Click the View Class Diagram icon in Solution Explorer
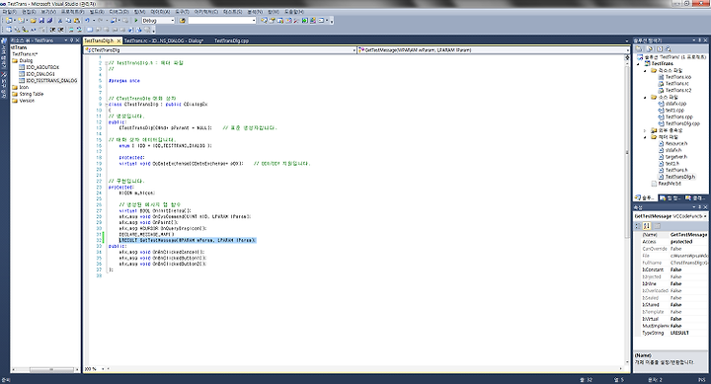 (668, 48)
